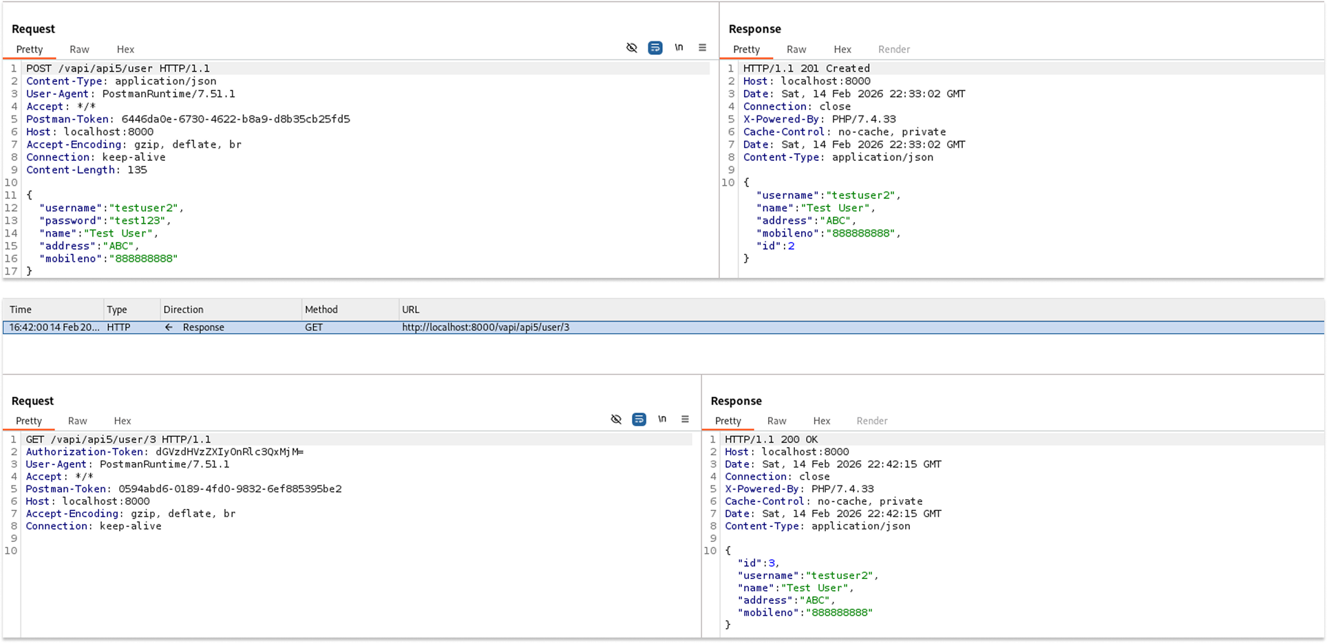The width and height of the screenshot is (1327, 643).
Task: Show \n characters in the bottom Request panel
Action: [662, 419]
